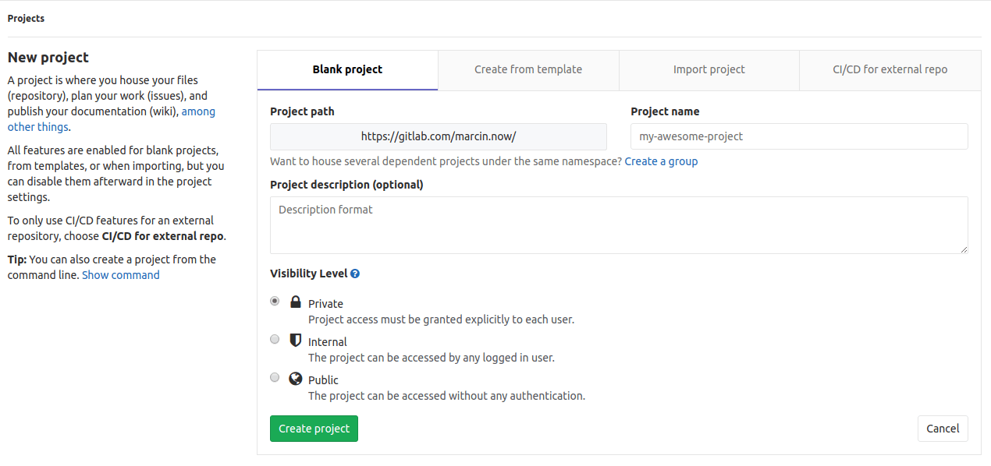Image resolution: width=991 pixels, height=466 pixels.
Task: Click the Internal shield icon
Action: point(296,340)
